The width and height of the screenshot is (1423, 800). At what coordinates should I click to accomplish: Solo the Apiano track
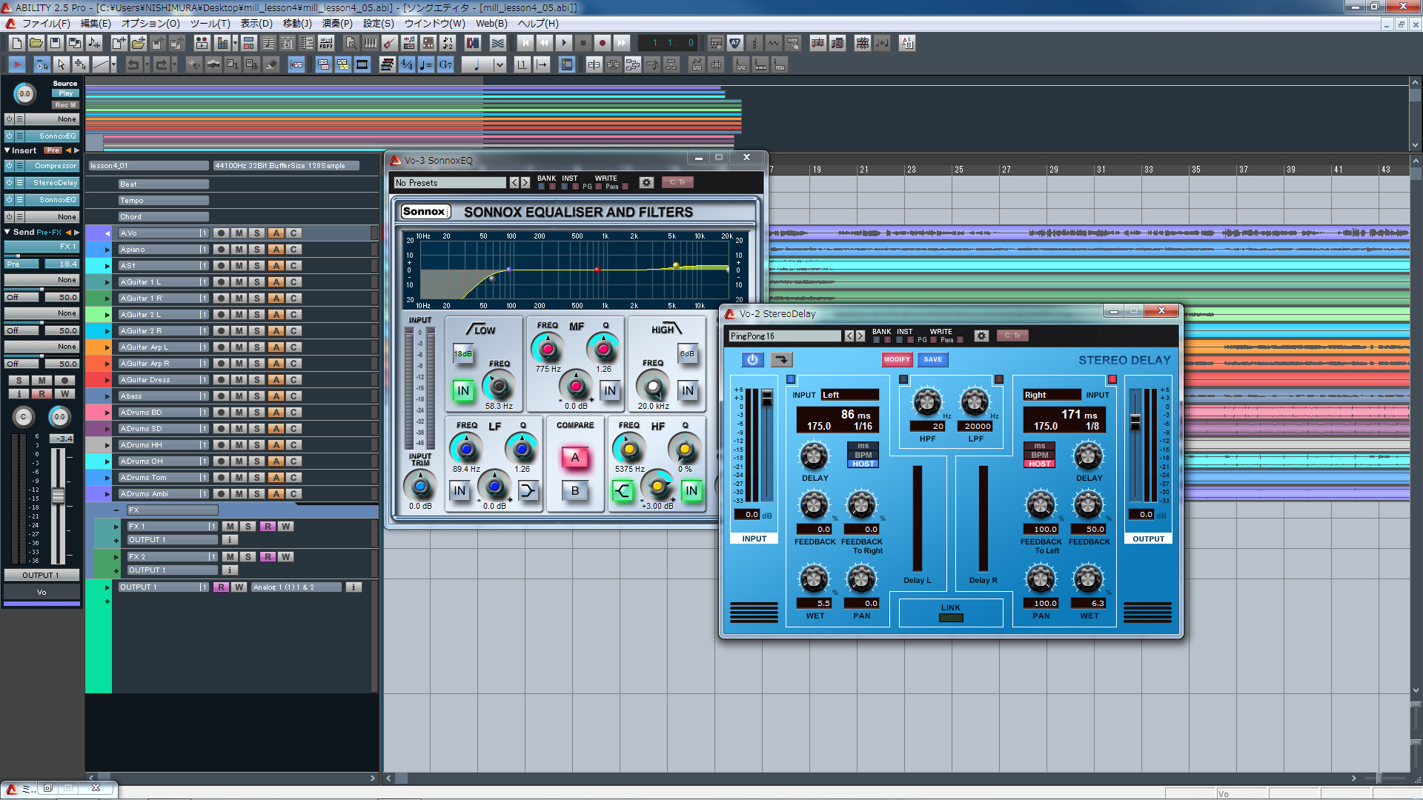tap(257, 250)
